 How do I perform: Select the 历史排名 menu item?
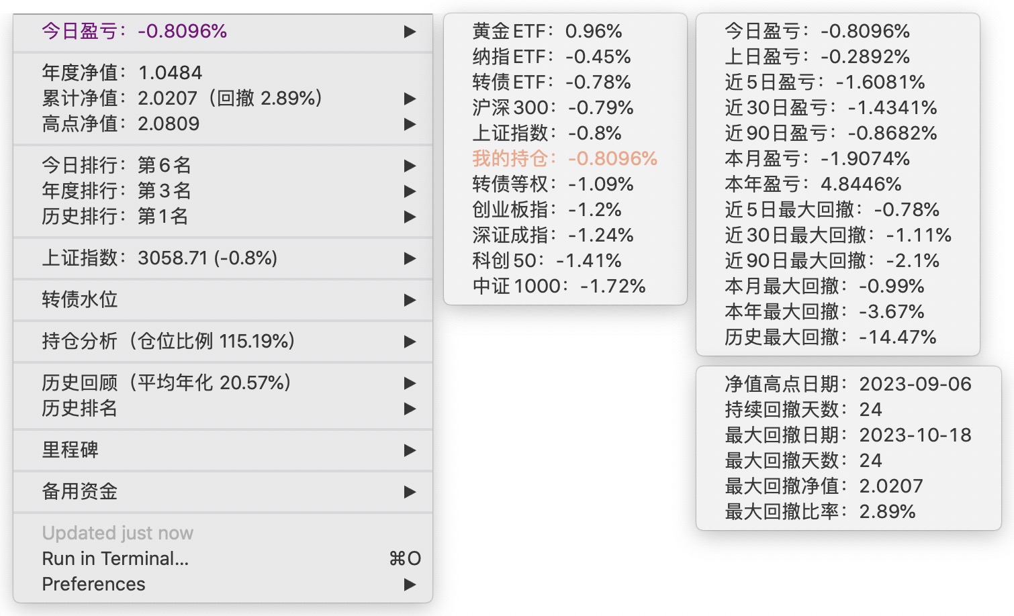[x=80, y=408]
